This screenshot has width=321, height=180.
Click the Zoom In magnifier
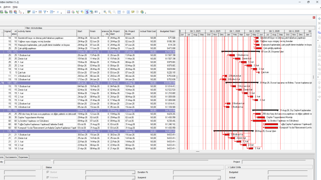[105, 12]
